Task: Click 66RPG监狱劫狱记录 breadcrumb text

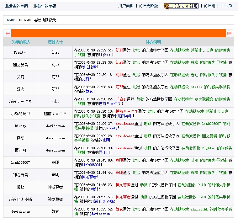Action: [40, 20]
